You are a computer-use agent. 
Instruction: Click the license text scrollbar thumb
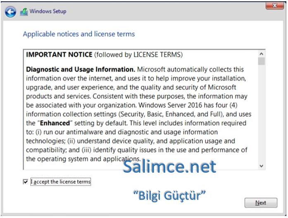coord(261,61)
